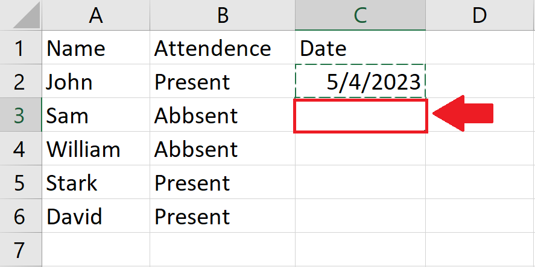Select row 1 header

tap(21, 48)
